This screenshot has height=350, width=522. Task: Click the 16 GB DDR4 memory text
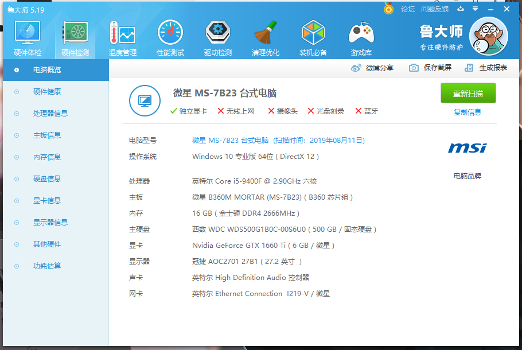(246, 213)
